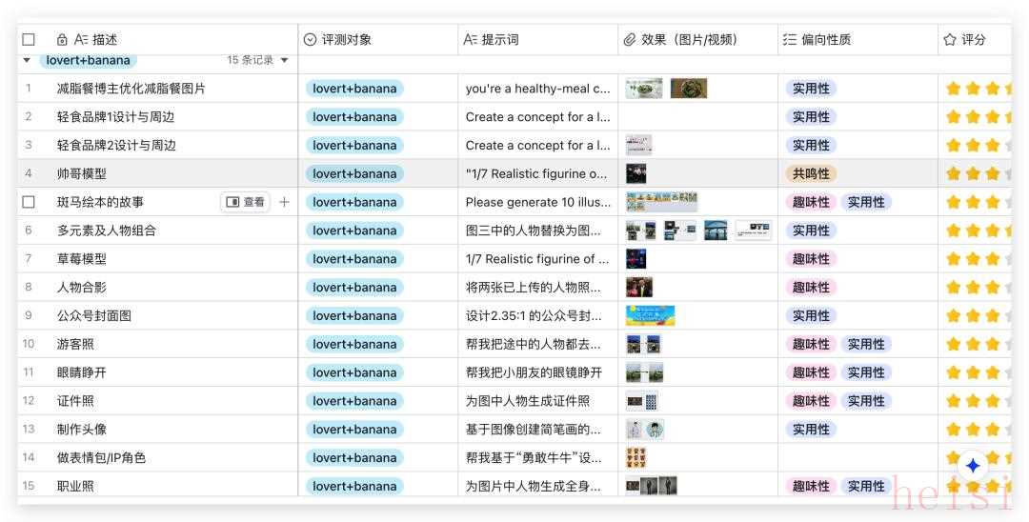The width and height of the screenshot is (1029, 522).
Task: Set first star rating on 人物合影 row
Action: point(953,287)
